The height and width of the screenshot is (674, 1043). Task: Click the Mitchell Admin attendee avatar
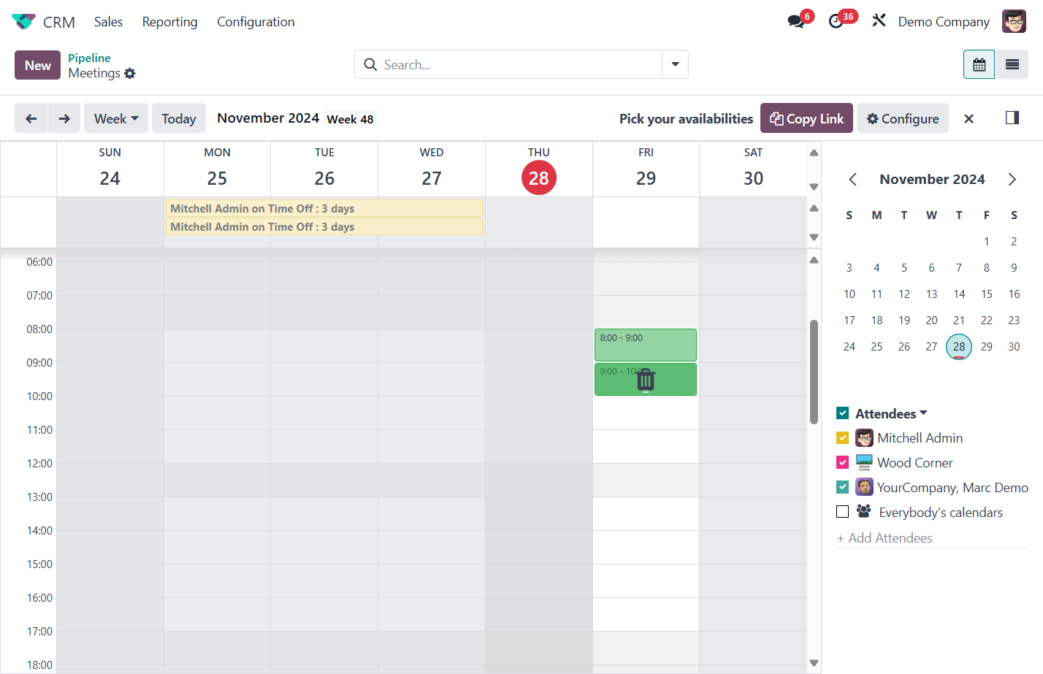tap(864, 437)
